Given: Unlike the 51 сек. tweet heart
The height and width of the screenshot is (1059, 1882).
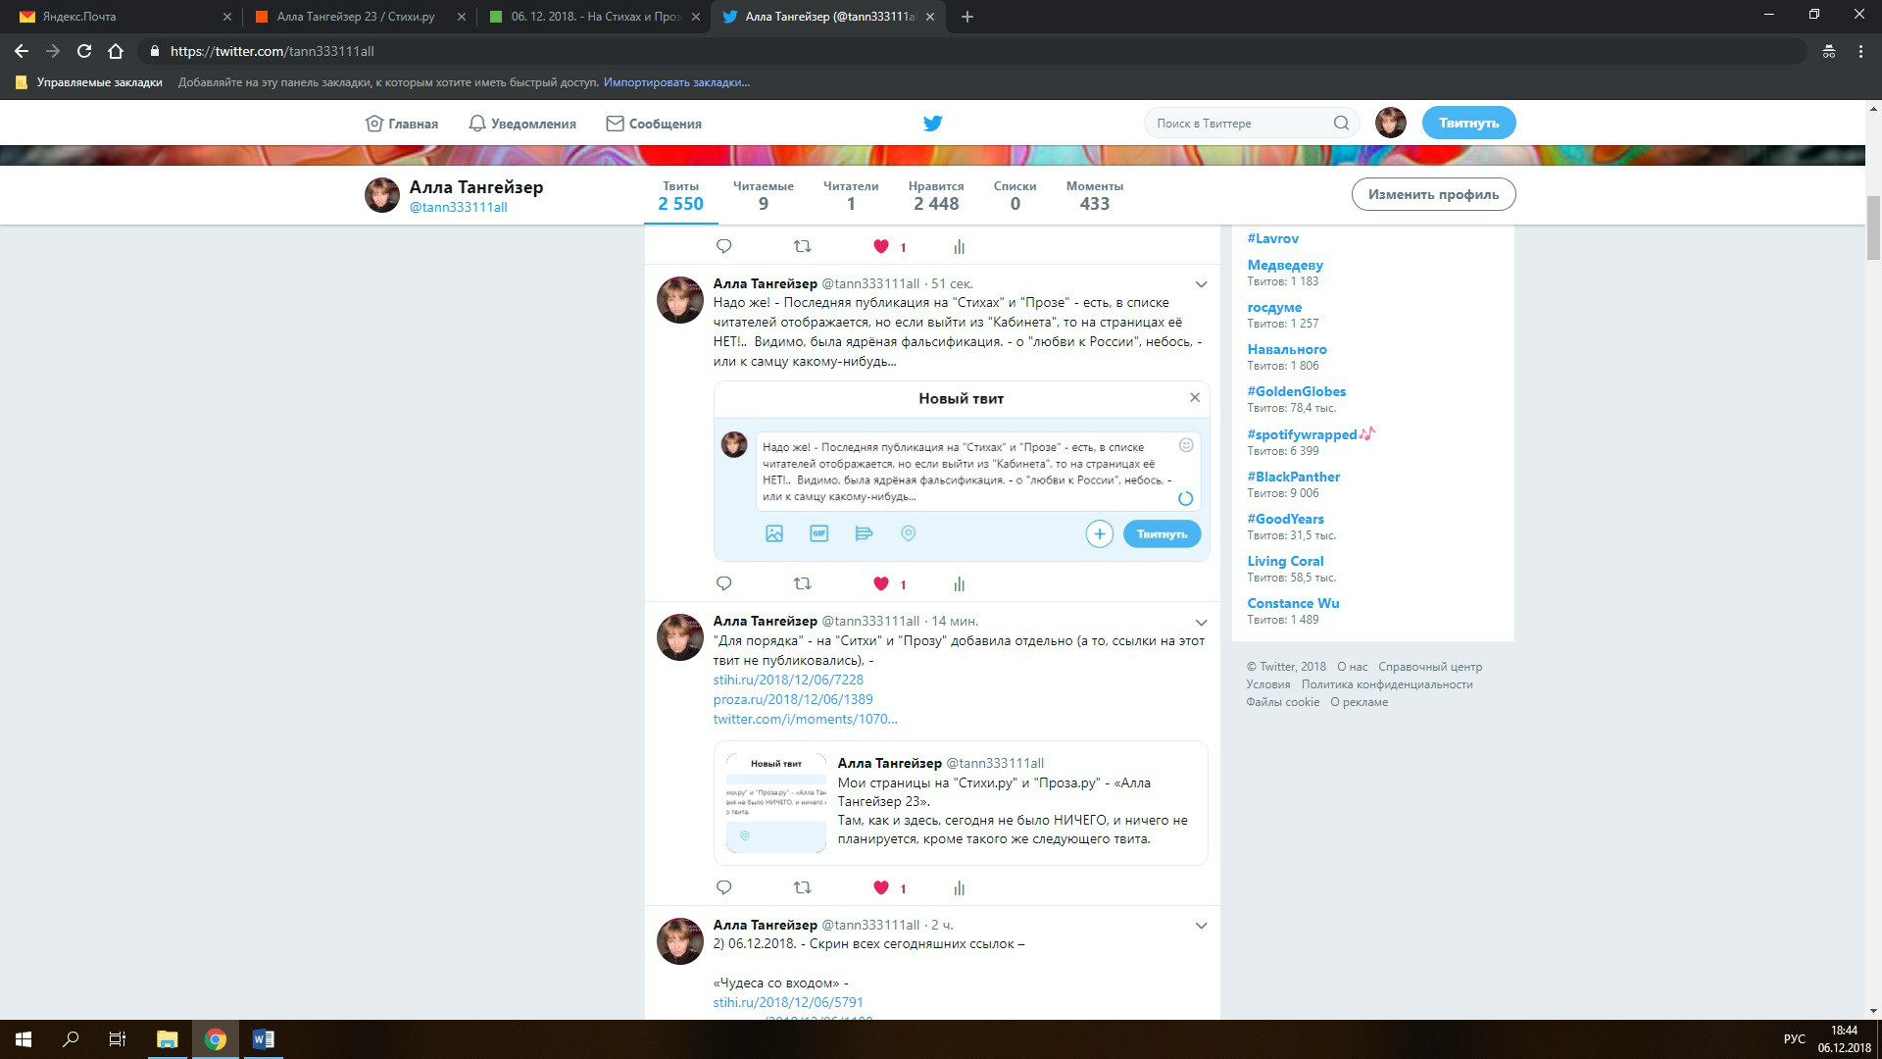Looking at the screenshot, I should (x=881, y=583).
